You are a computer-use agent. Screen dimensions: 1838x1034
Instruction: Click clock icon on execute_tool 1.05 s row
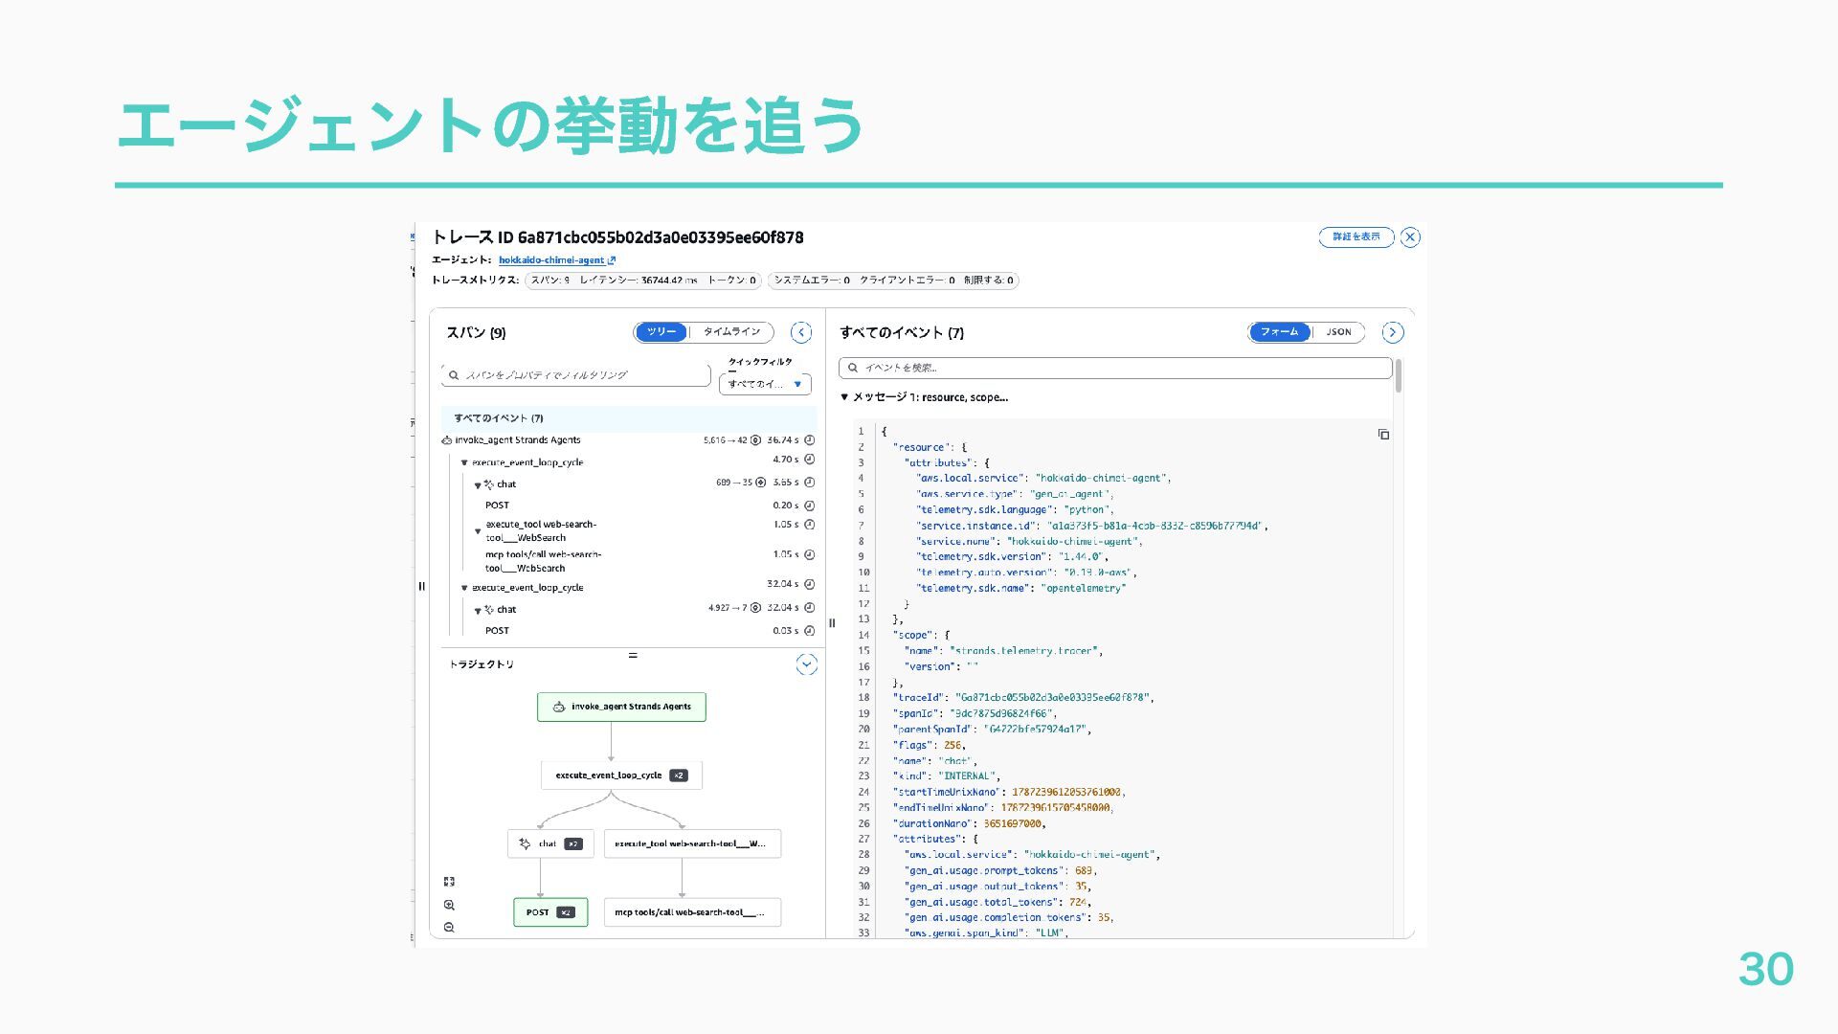point(810,525)
